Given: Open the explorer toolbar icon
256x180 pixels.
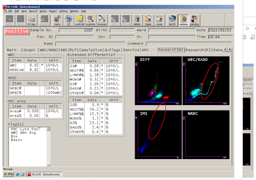Looking at the screenshot, I should 91,20.
